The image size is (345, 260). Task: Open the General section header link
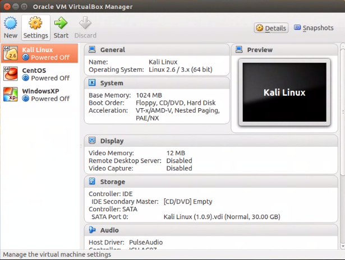click(x=112, y=50)
